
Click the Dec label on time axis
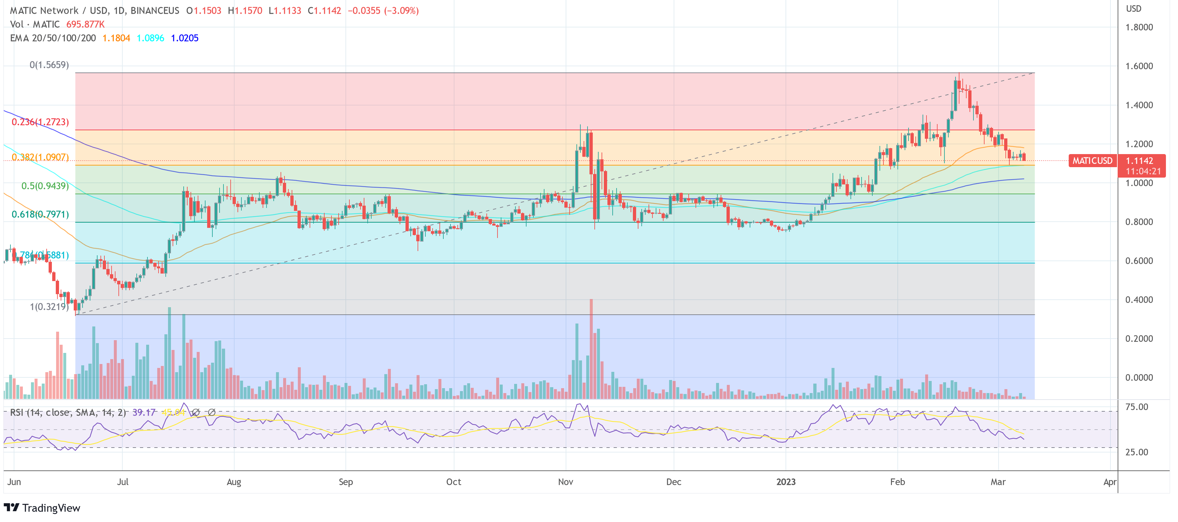tap(674, 482)
